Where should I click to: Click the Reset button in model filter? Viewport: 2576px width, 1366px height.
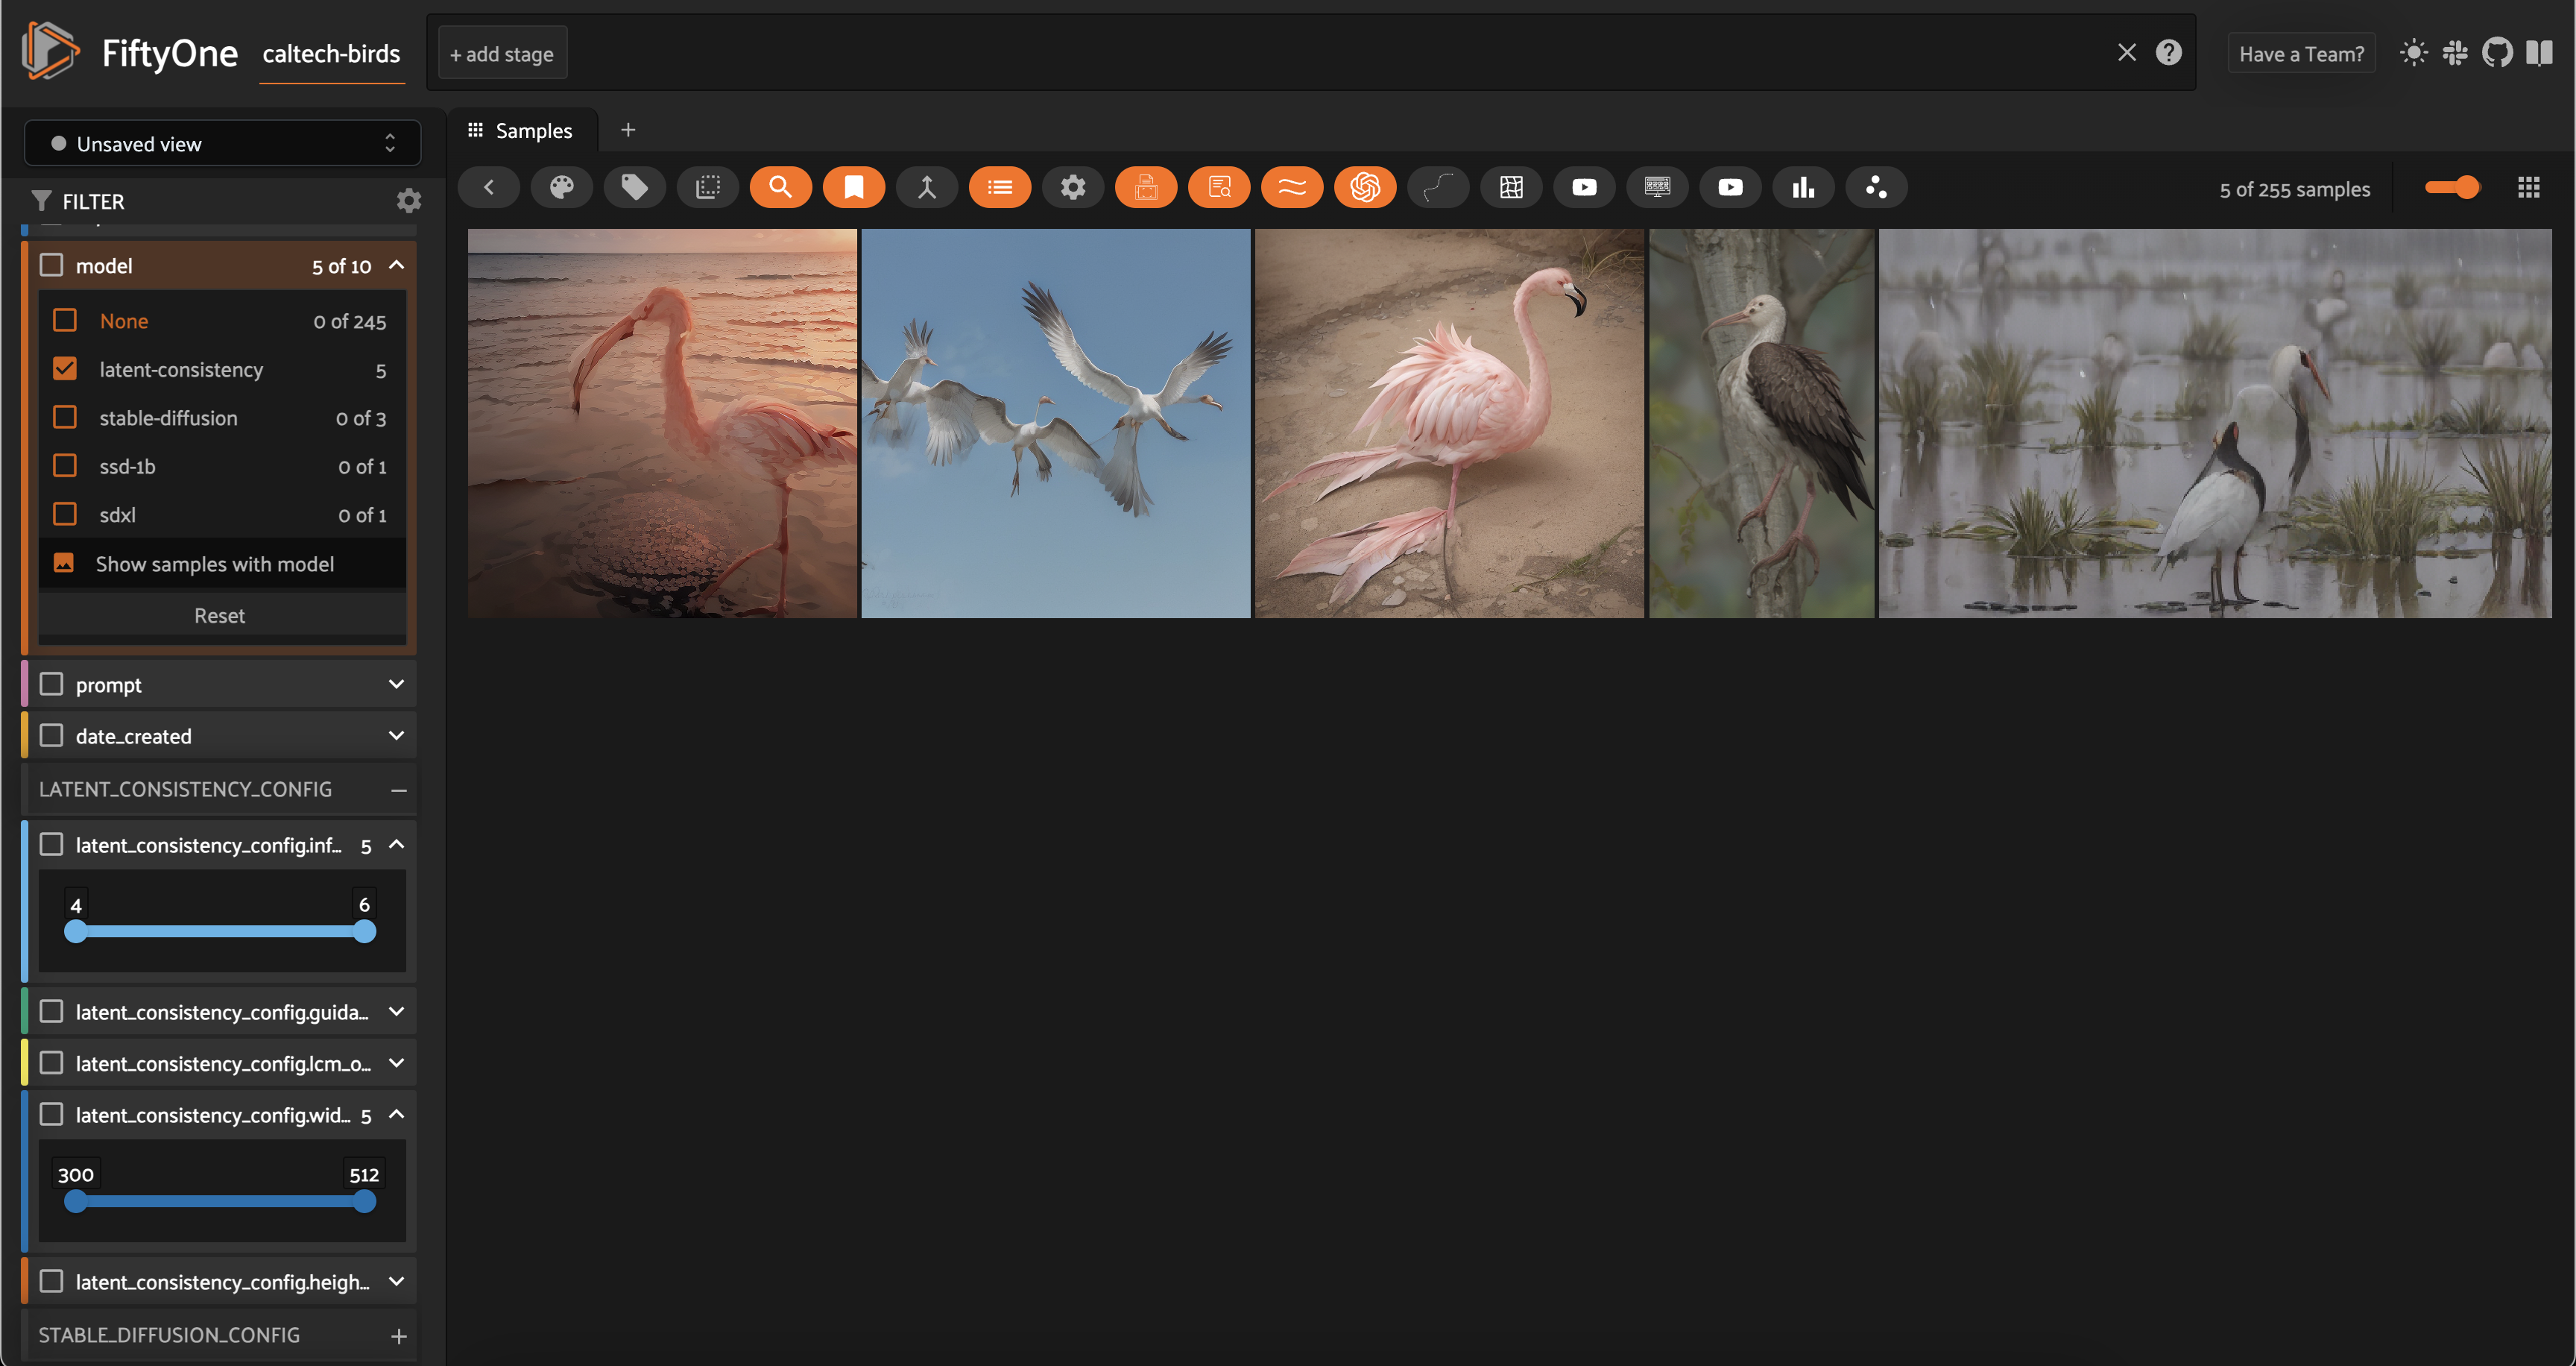click(220, 615)
